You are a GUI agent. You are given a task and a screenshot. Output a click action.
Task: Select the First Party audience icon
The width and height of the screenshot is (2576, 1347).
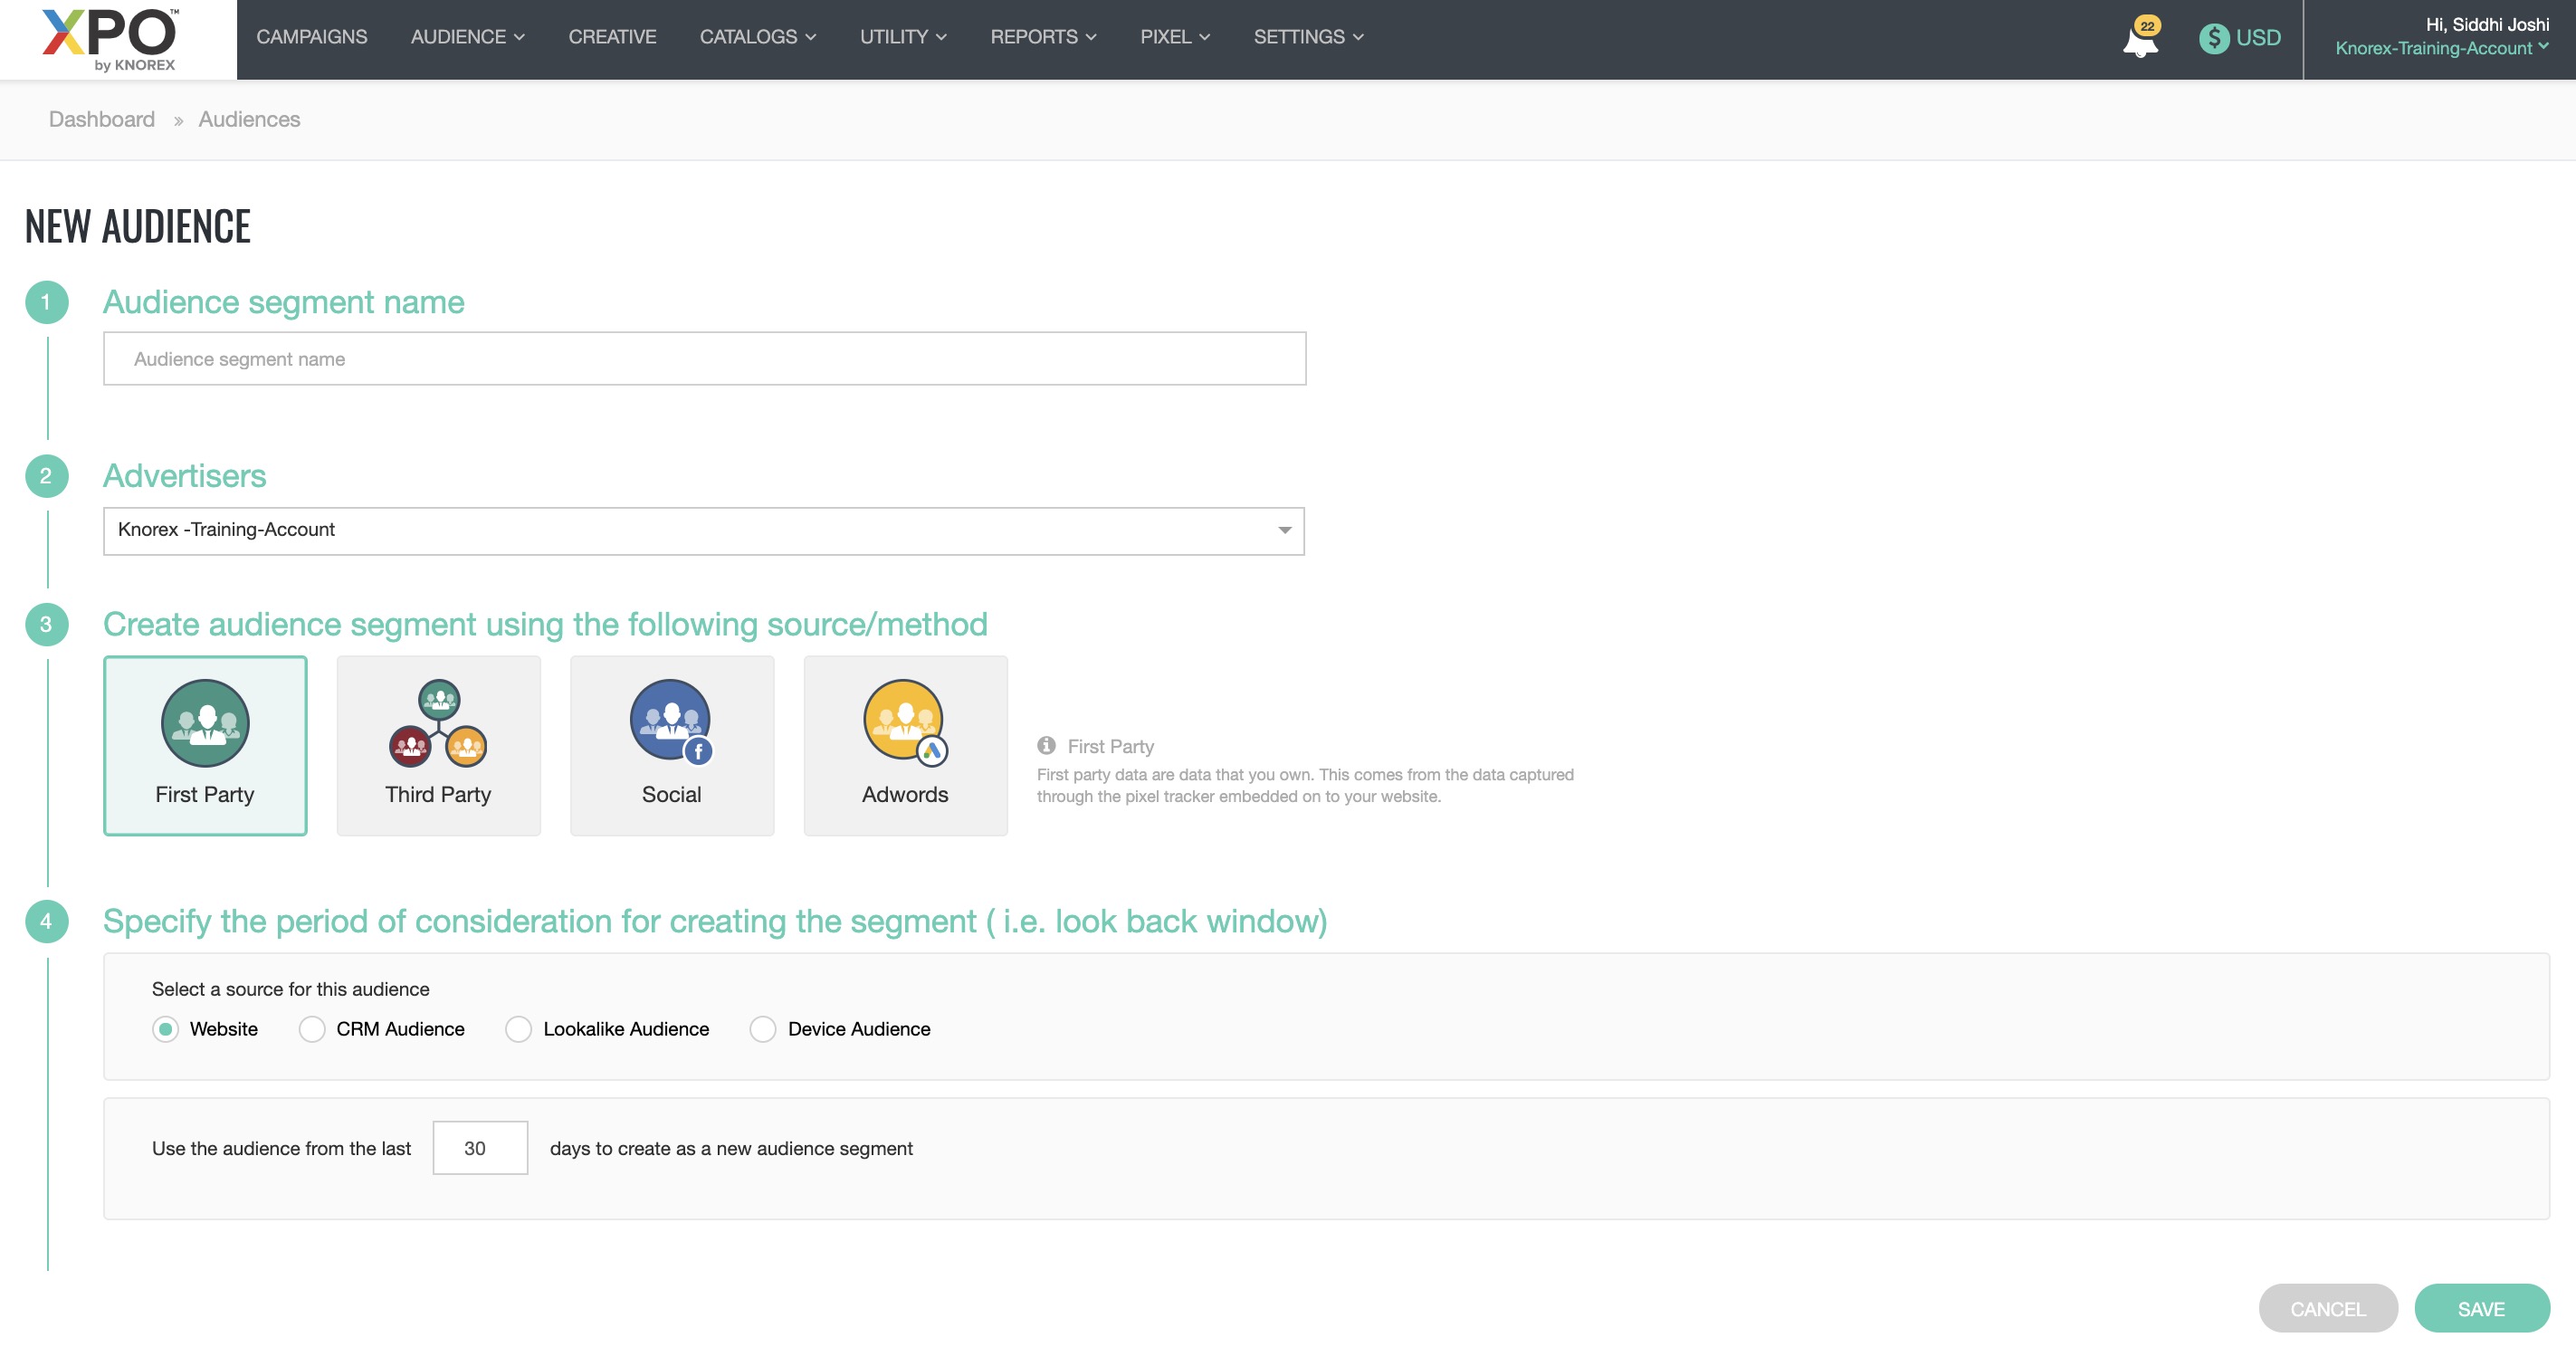click(x=205, y=723)
